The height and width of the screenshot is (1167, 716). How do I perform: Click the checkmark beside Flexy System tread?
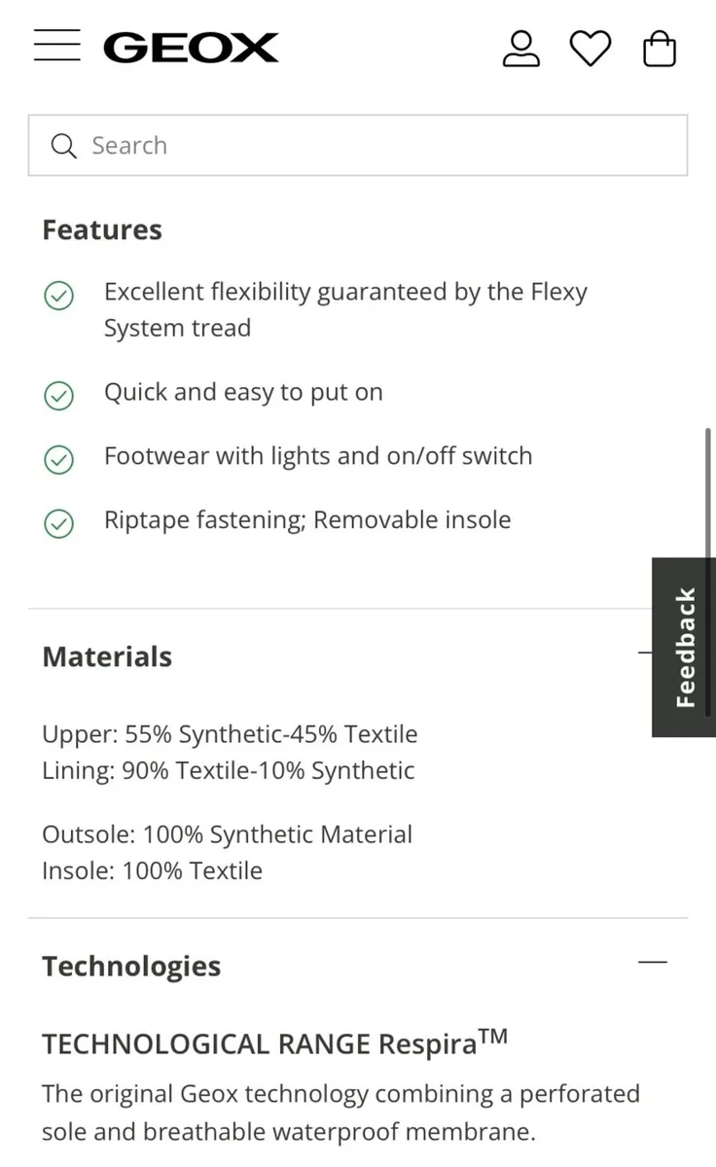click(x=59, y=296)
